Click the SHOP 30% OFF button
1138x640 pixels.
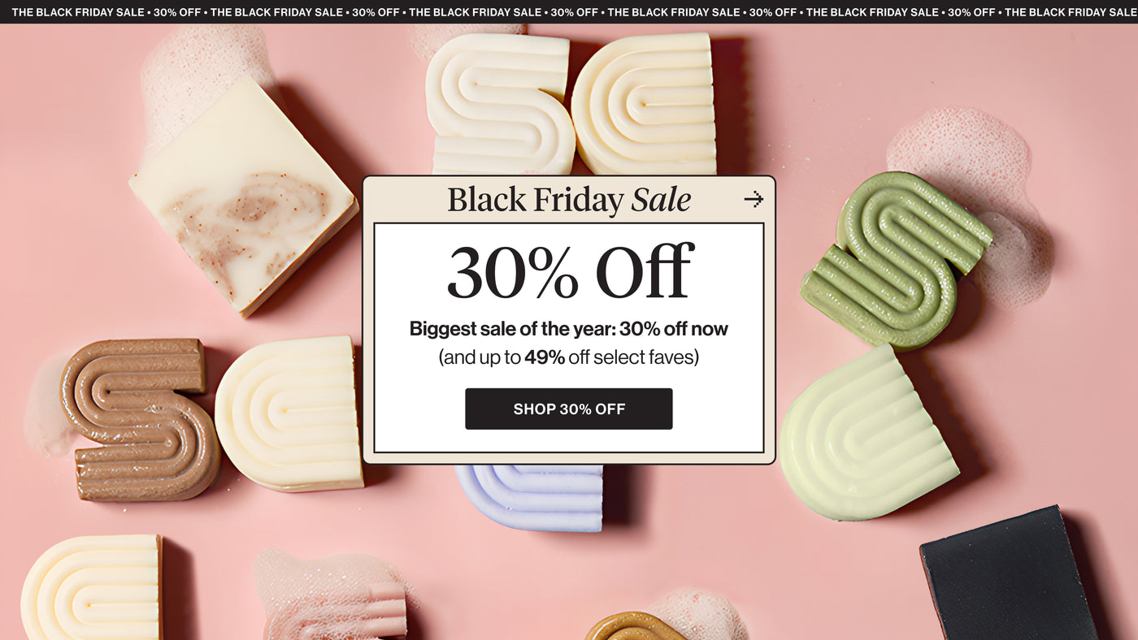tap(569, 409)
